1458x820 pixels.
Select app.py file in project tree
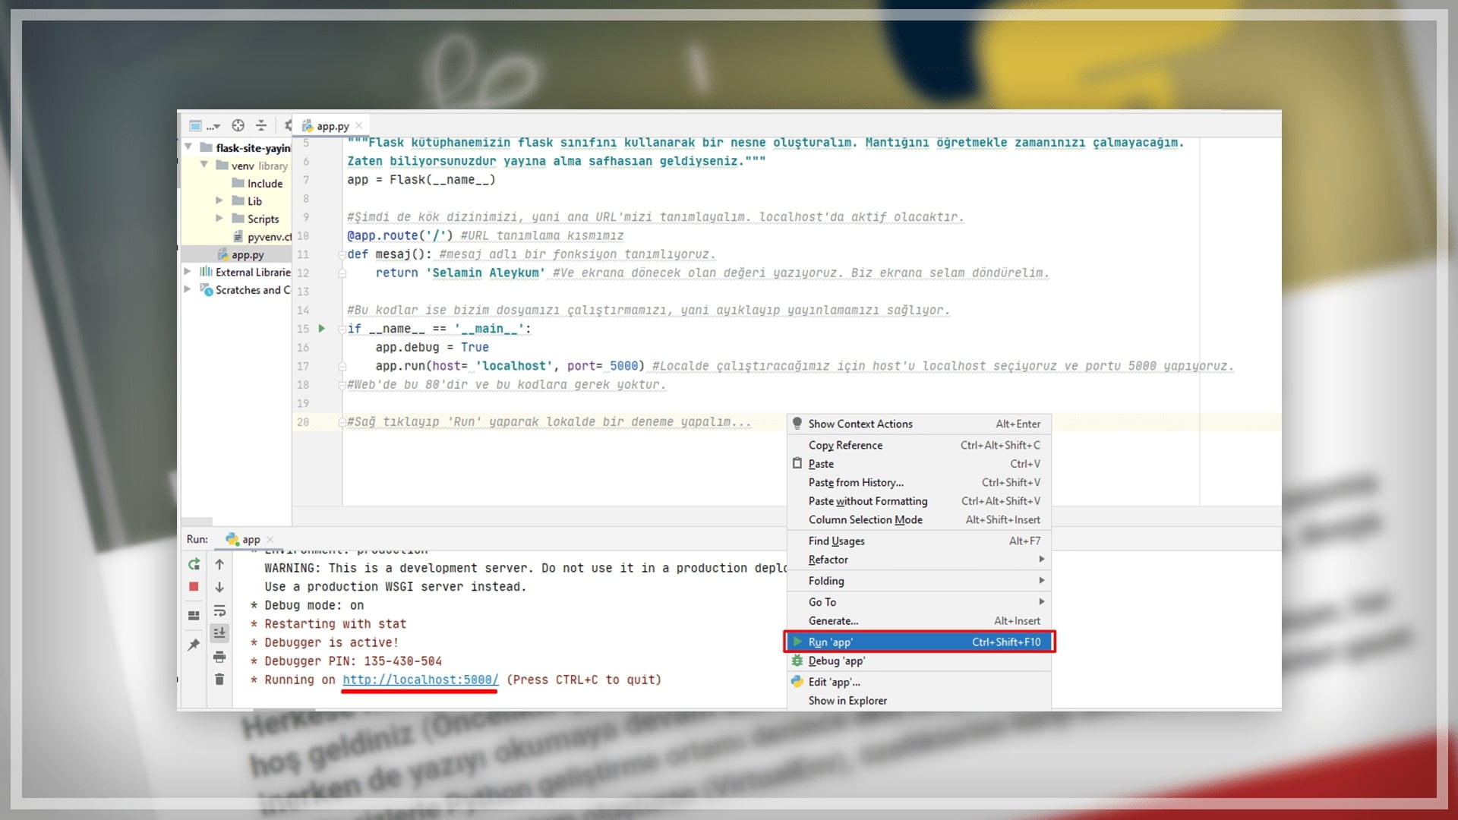248,255
